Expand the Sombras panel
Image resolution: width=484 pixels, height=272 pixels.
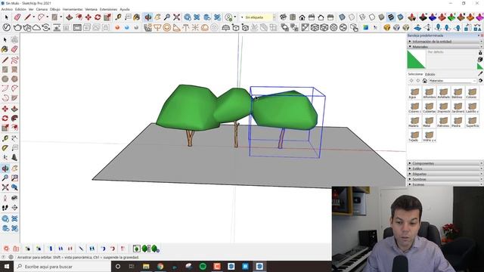click(x=445, y=179)
